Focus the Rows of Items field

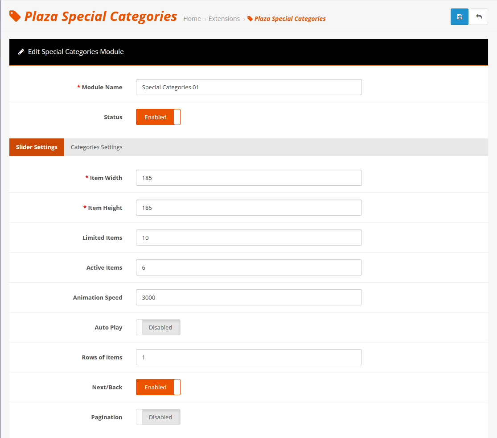click(x=249, y=357)
